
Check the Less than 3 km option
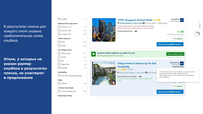point(59,30)
